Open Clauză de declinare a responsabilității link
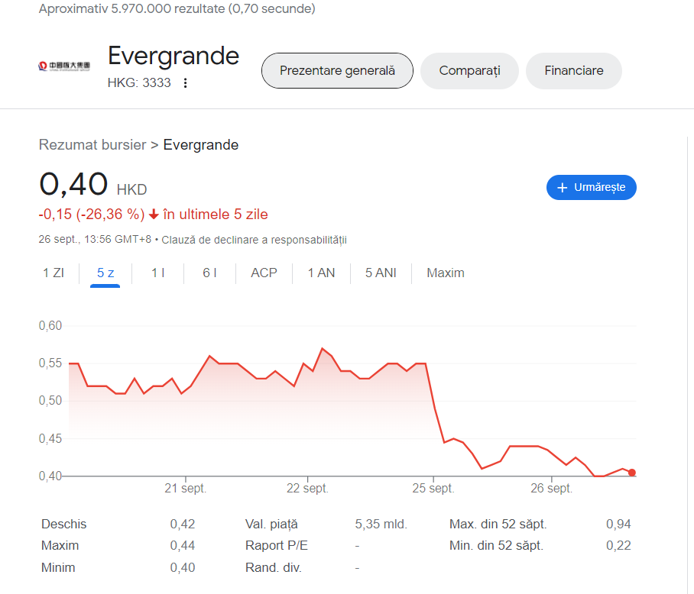Screen dimensions: 694x594 (x=254, y=240)
